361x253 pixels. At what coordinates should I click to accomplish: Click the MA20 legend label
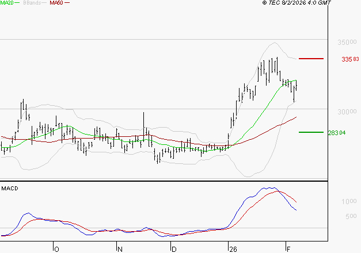pyautogui.click(x=7, y=3)
